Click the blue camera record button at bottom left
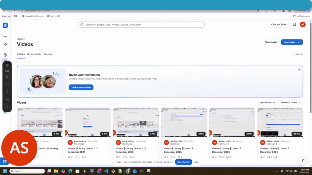Image resolution: width=312 pixels, height=175 pixels. (x=5, y=161)
